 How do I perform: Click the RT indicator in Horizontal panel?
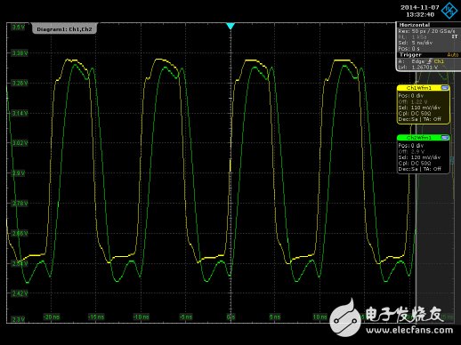pos(454,36)
